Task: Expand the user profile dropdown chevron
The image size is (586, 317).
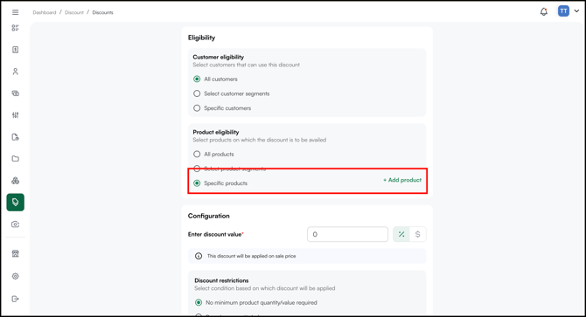Action: coord(576,11)
